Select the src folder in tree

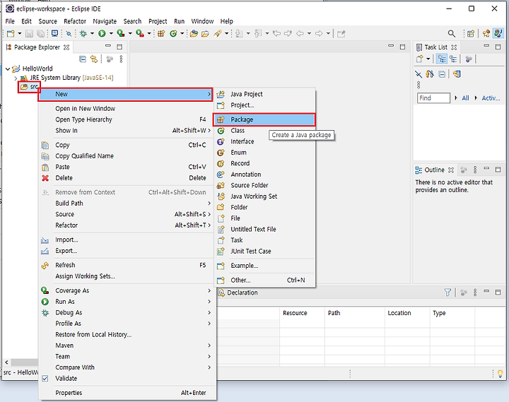30,87
